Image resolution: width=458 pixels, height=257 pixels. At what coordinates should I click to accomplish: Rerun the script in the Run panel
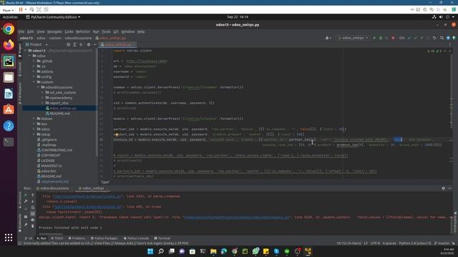pos(26,195)
